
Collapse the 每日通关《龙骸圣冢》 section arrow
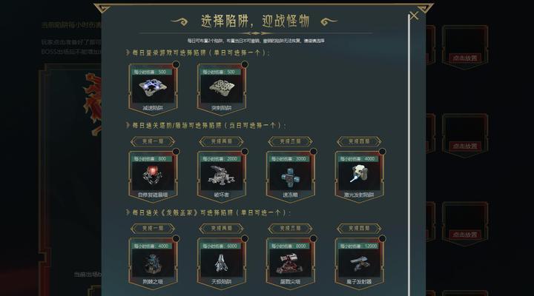click(128, 212)
